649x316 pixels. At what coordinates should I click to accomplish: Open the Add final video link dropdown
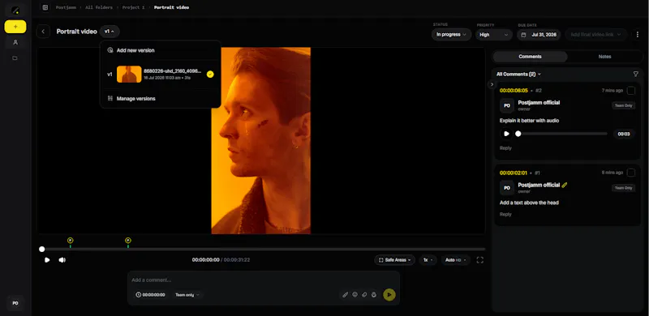coord(596,35)
